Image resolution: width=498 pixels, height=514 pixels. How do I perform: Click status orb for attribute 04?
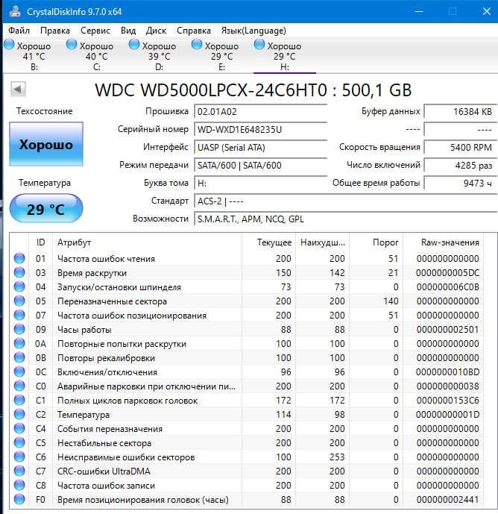click(19, 286)
